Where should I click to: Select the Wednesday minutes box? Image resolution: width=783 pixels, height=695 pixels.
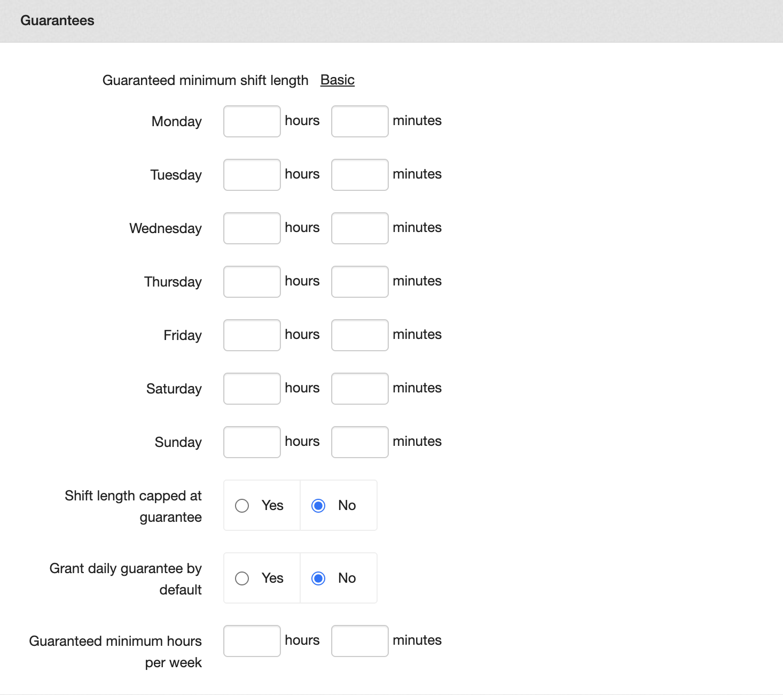point(359,228)
